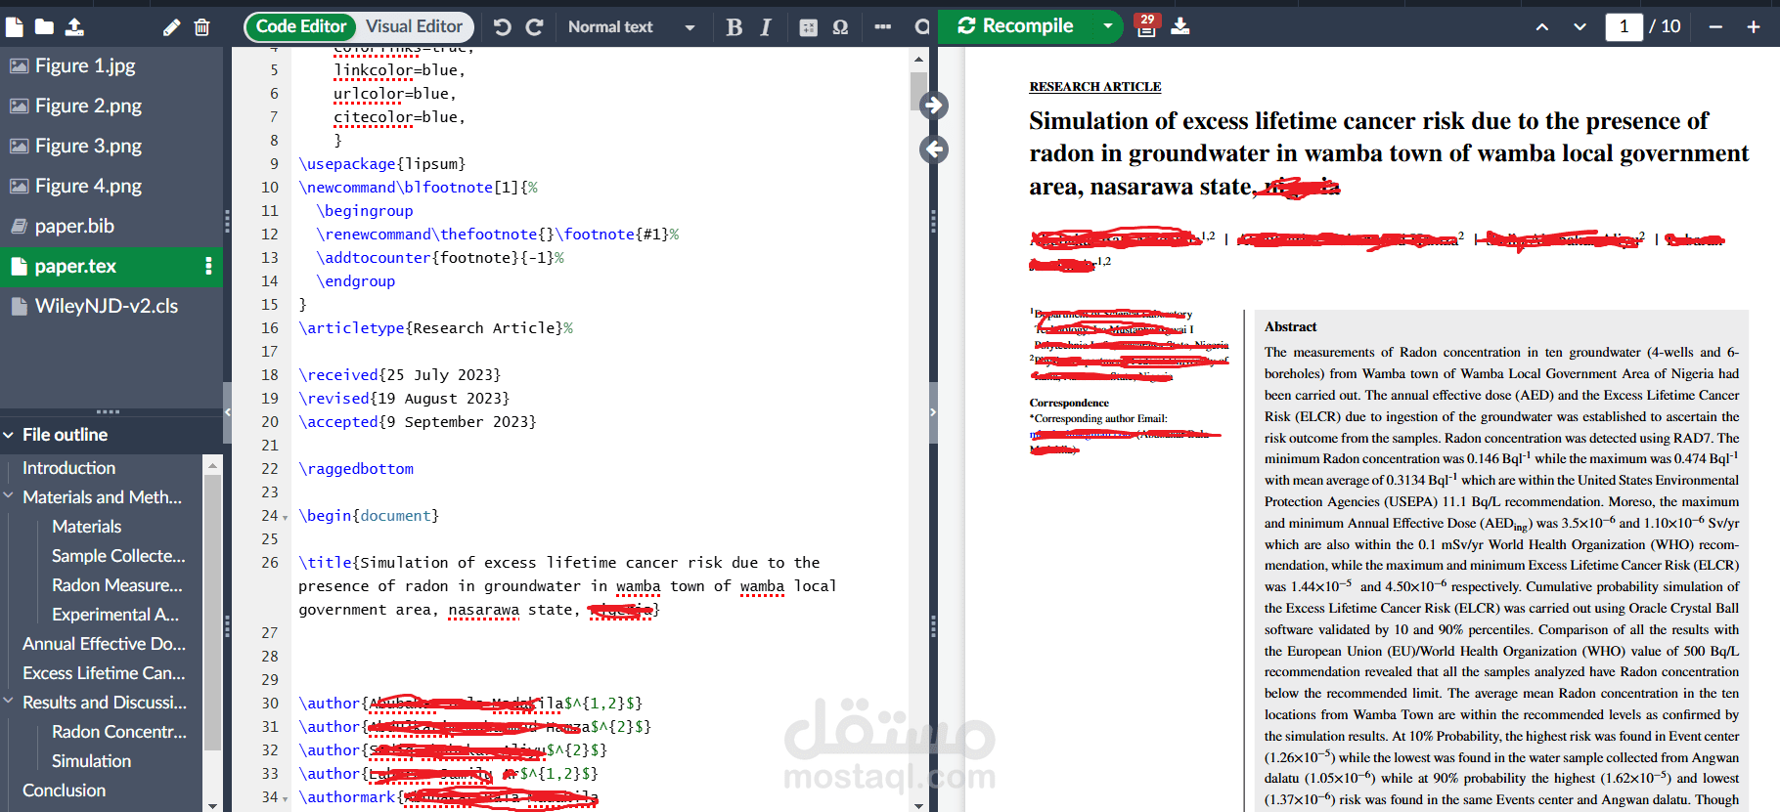Click the editor vertical scrollbar thumb

tap(918, 91)
